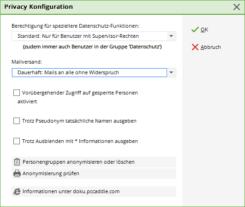Enable Vorübergehender Zugriff auf gesperrte Personen checkbox
Image resolution: width=245 pixels, height=207 pixels.
click(17, 93)
